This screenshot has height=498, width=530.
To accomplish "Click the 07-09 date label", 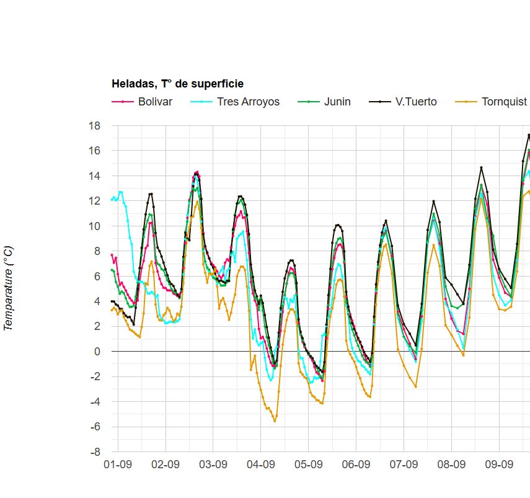I will 404,465.
